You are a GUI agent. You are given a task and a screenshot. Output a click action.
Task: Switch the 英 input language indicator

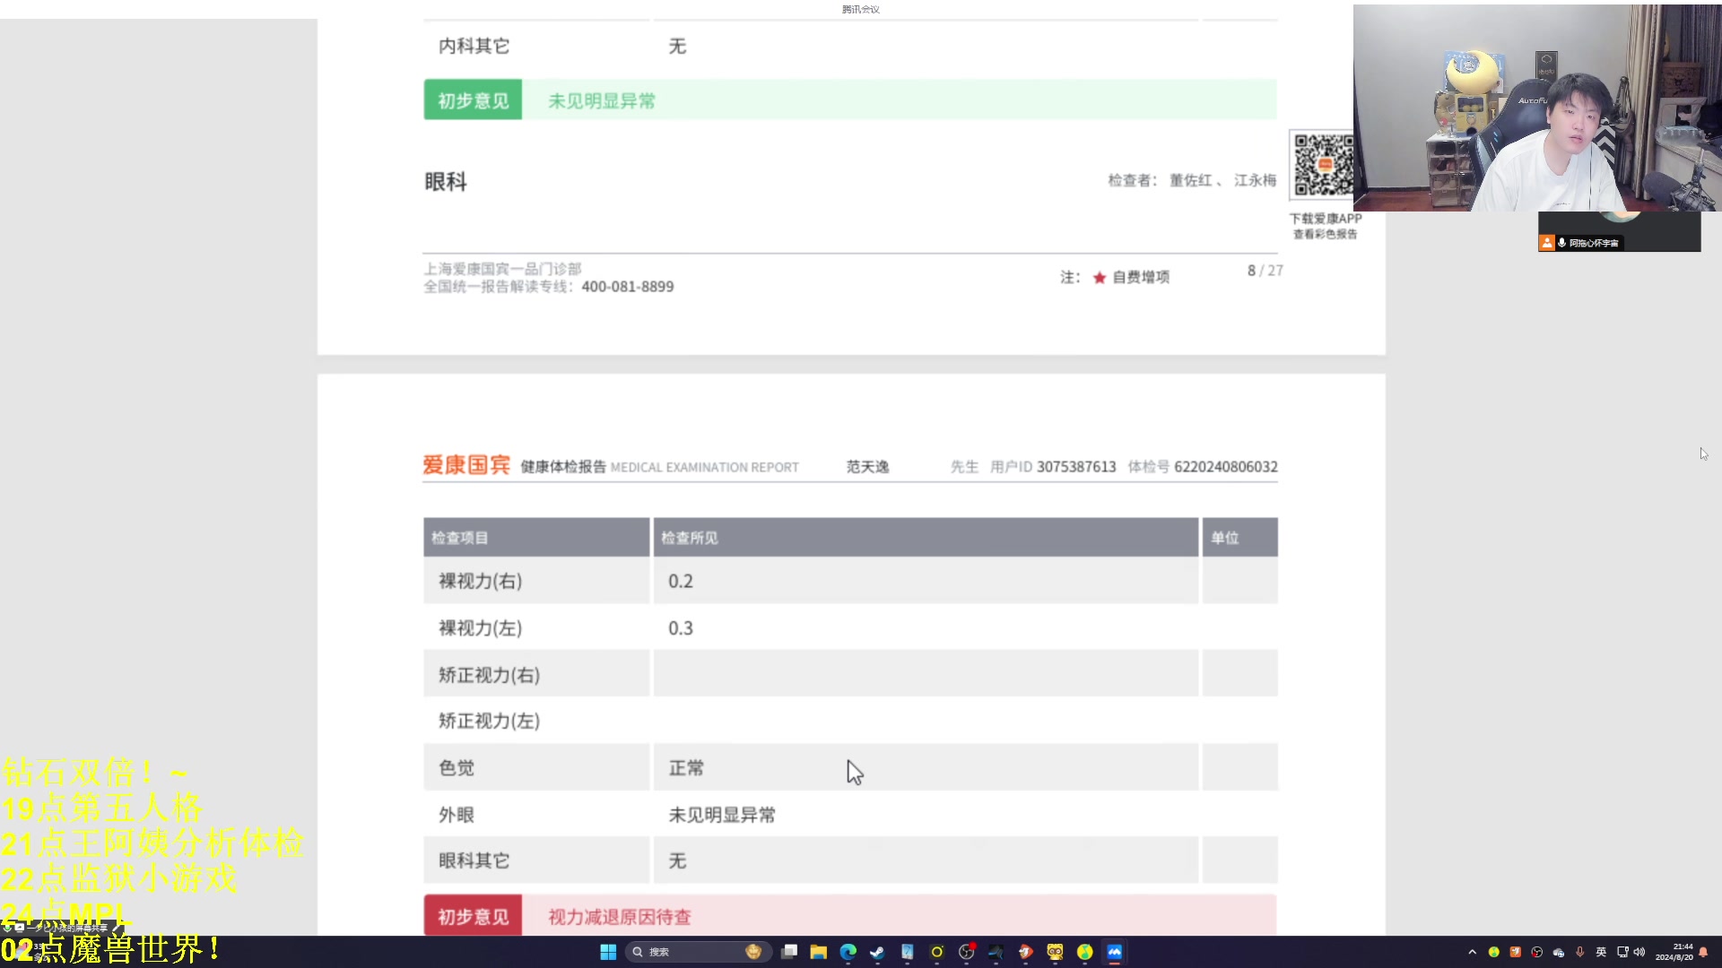1600,953
